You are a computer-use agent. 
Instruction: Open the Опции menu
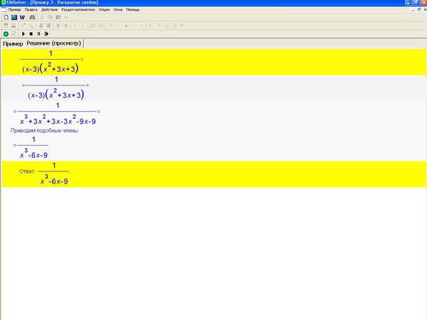point(104,9)
